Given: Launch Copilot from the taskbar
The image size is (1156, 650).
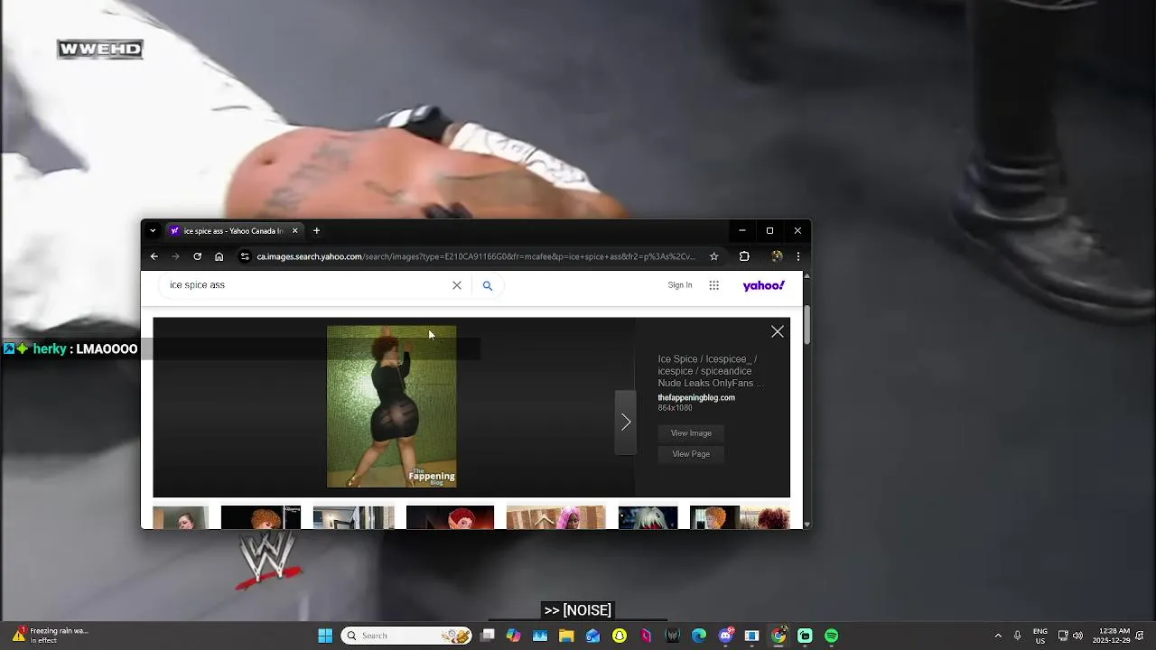Looking at the screenshot, I should 514,636.
